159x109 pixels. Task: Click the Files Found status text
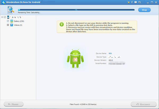tap(83, 104)
